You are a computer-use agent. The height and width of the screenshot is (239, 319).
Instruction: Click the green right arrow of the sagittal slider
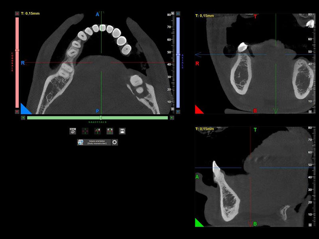172,118
